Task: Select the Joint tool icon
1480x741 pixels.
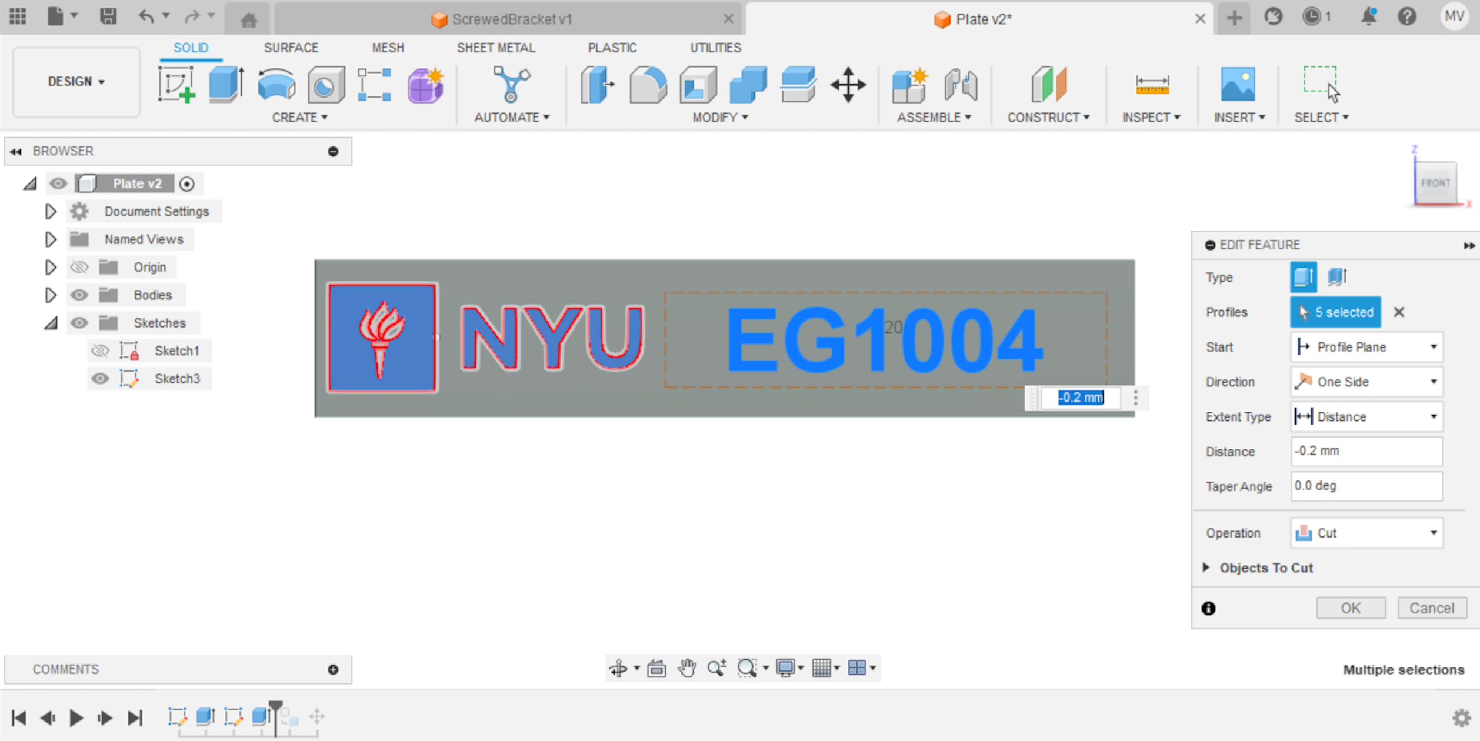Action: [961, 85]
